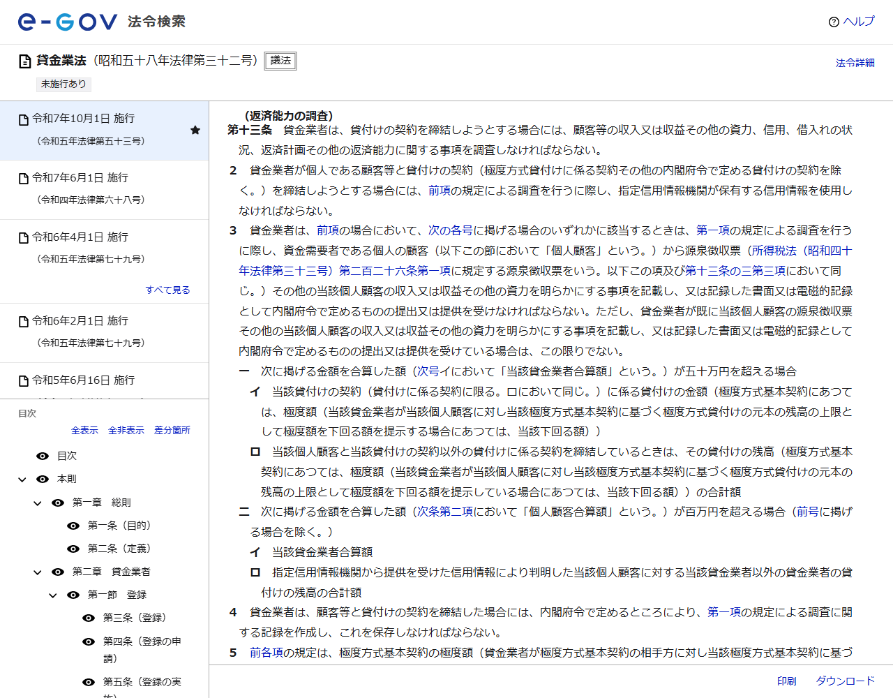Screen dimensions: 893x698
Task: Hide 第一条（目的）with its eye icon
Action: [73, 526]
